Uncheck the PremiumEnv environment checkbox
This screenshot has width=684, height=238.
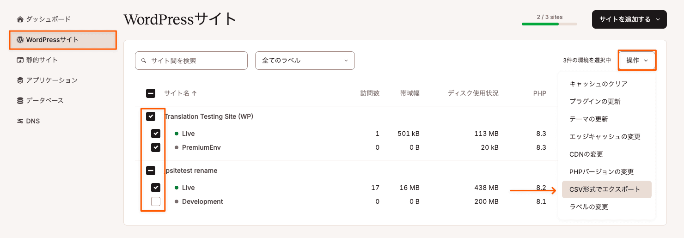pos(156,147)
